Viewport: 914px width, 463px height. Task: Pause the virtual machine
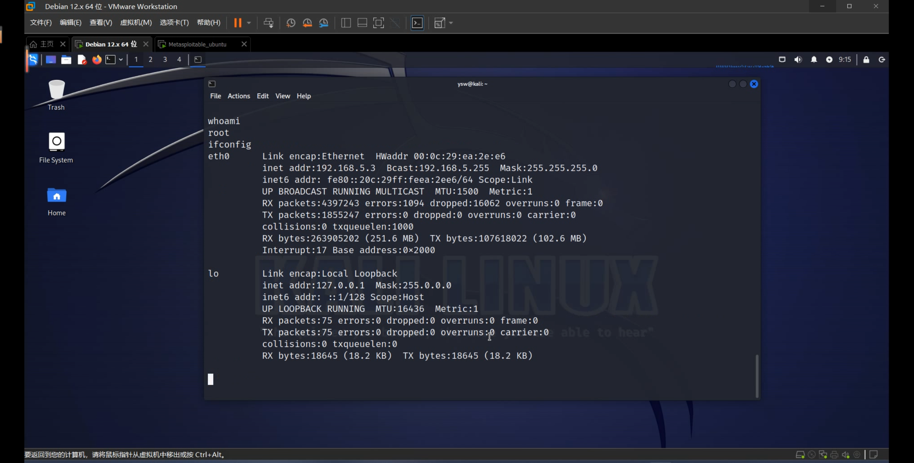pyautogui.click(x=238, y=23)
